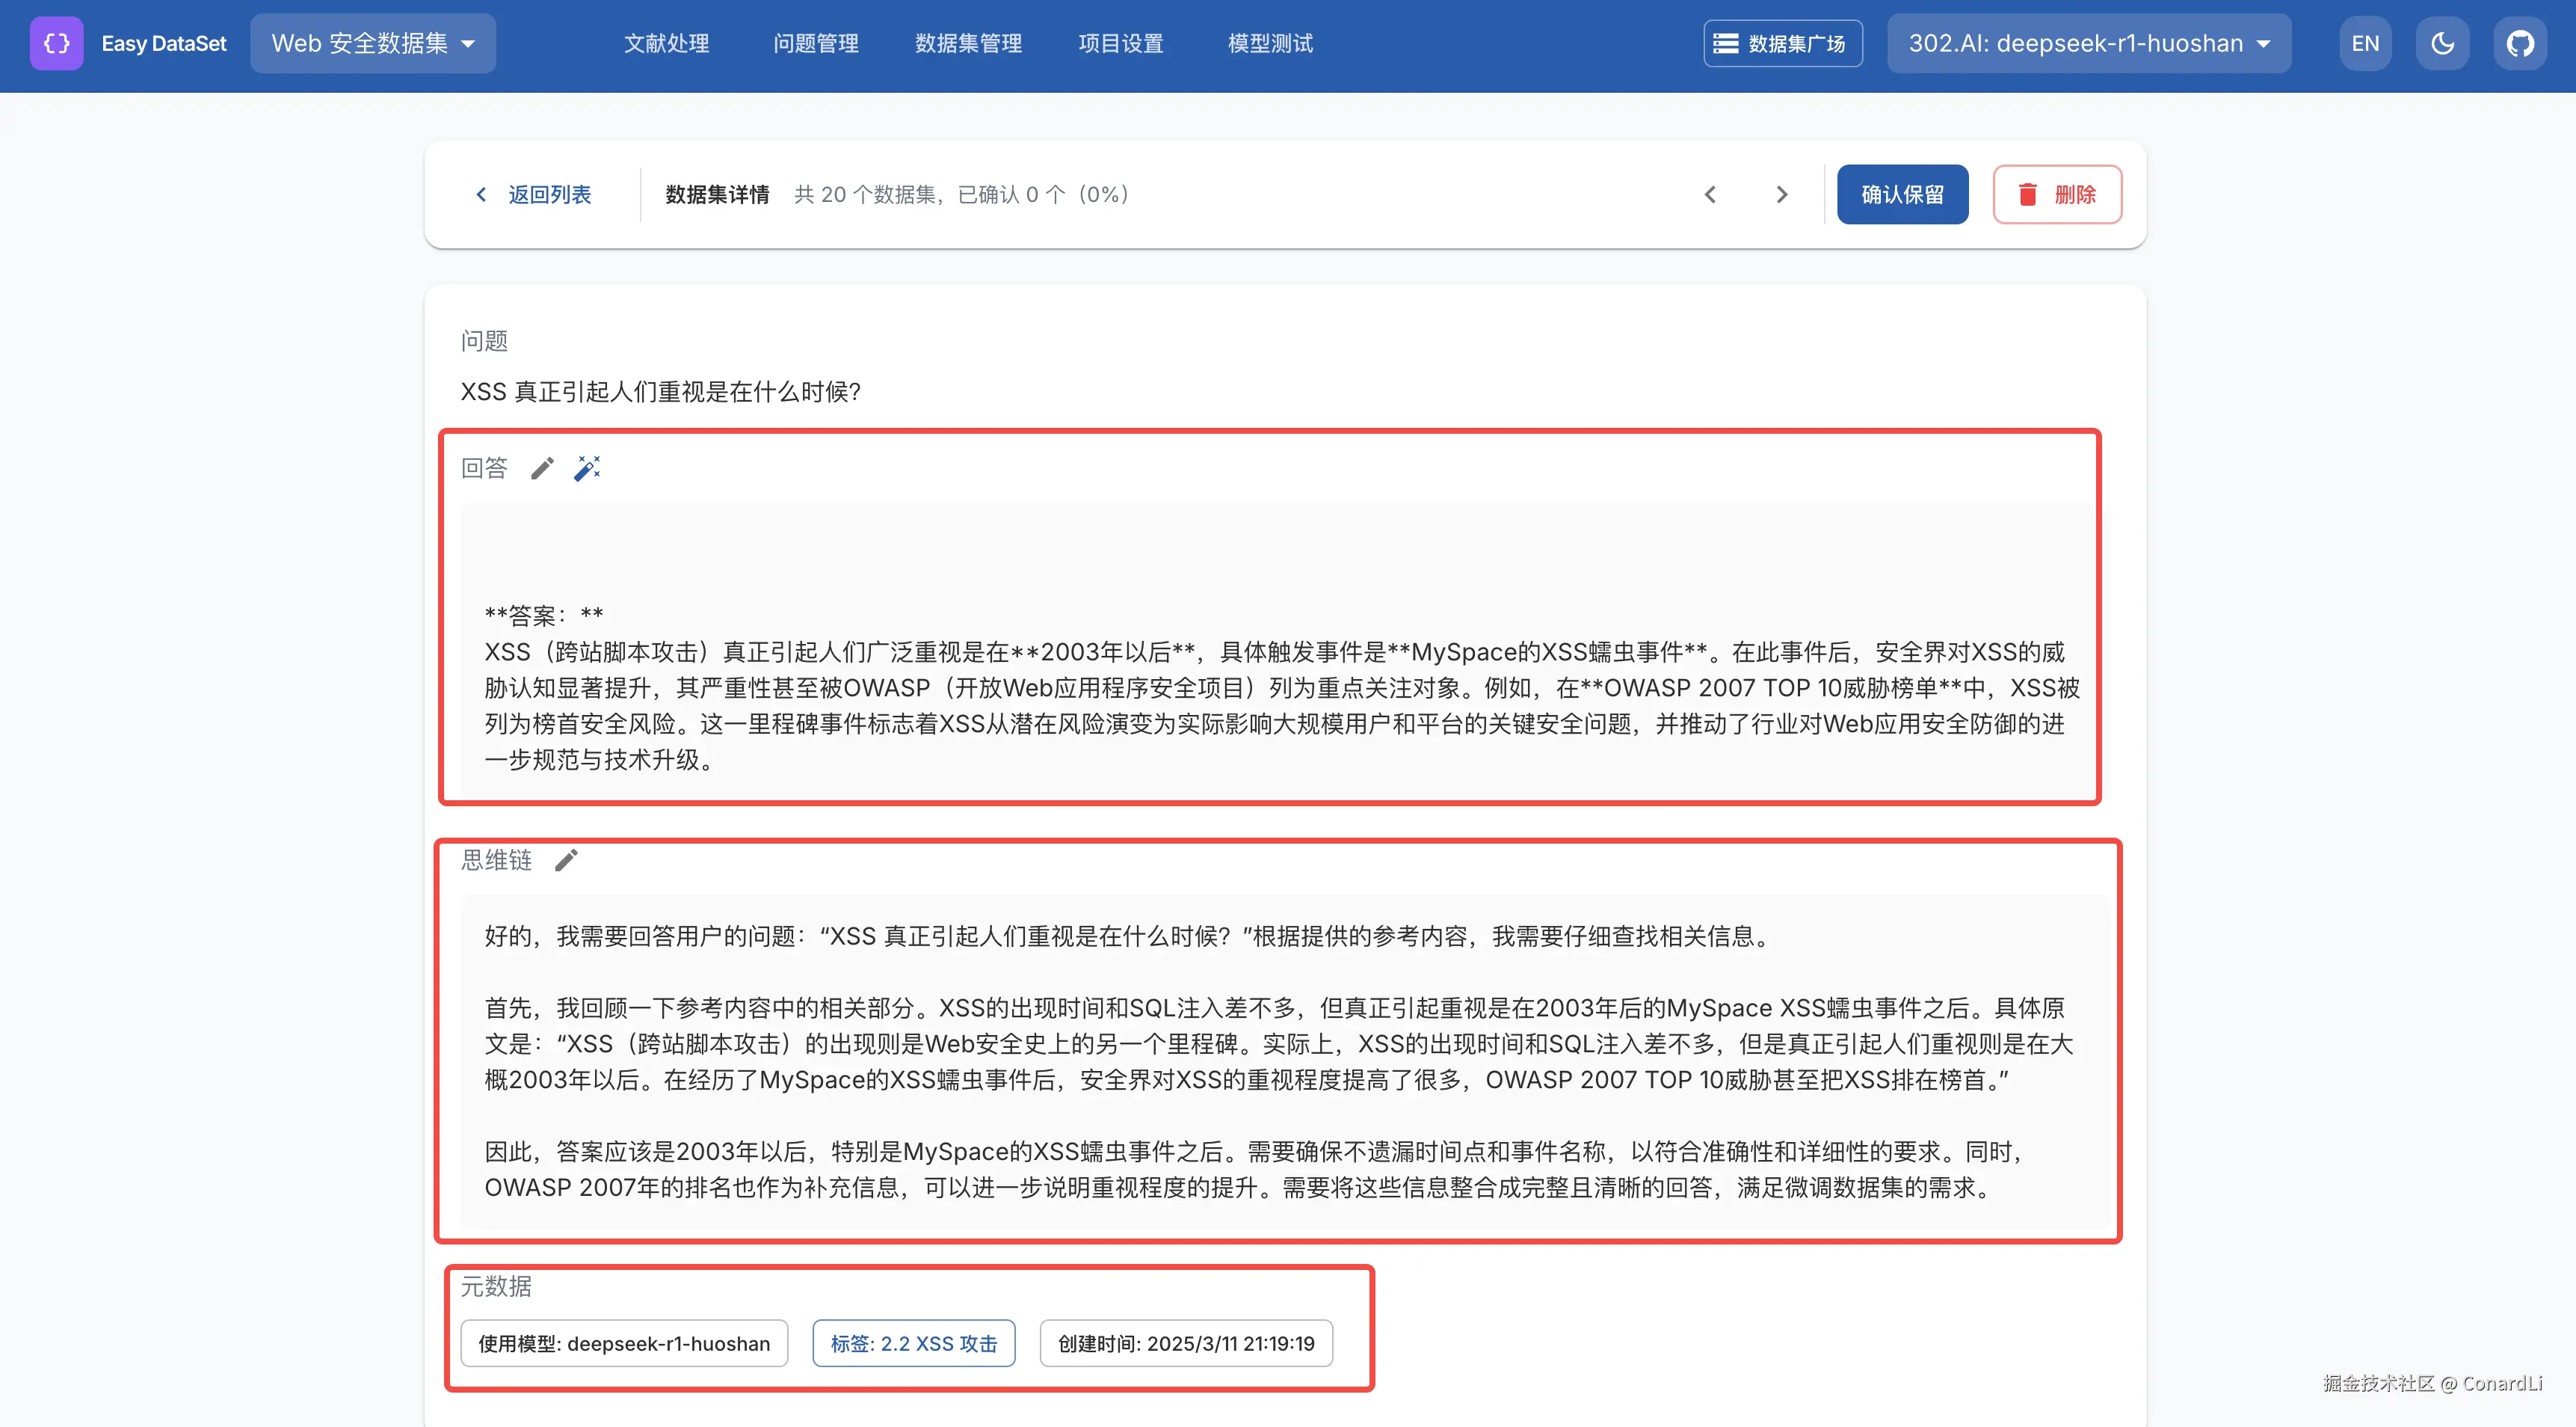
Task: Go to next dataset arrow
Action: [1781, 194]
